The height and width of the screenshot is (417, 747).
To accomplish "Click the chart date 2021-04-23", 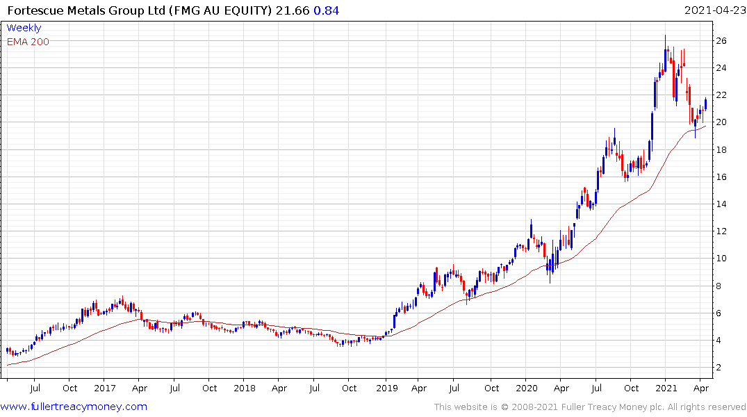I will pyautogui.click(x=715, y=10).
